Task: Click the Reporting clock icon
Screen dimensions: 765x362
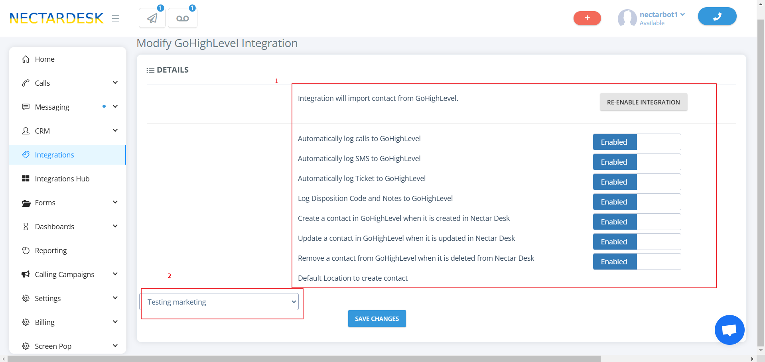Action: click(x=26, y=250)
